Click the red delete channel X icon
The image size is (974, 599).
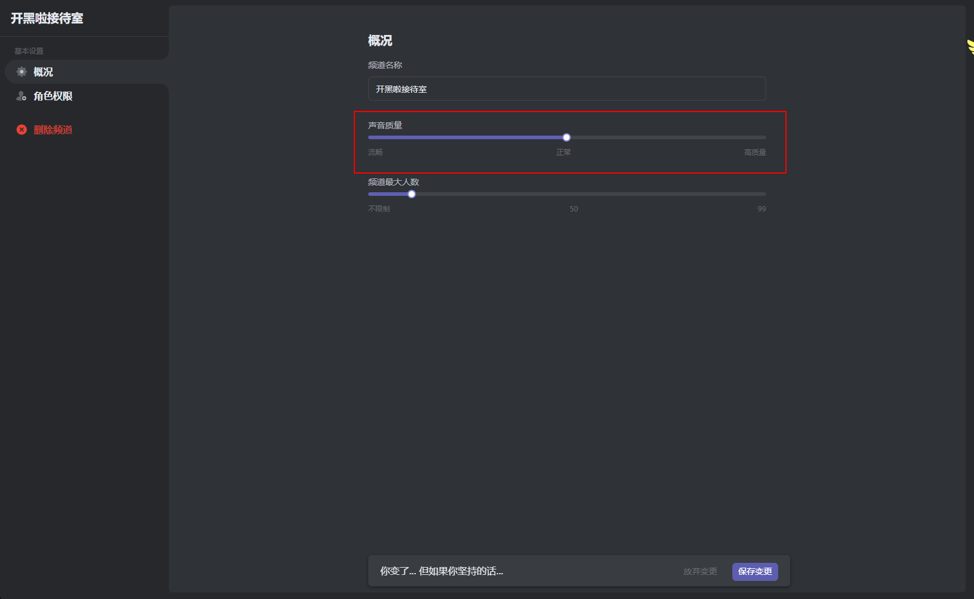(x=22, y=130)
